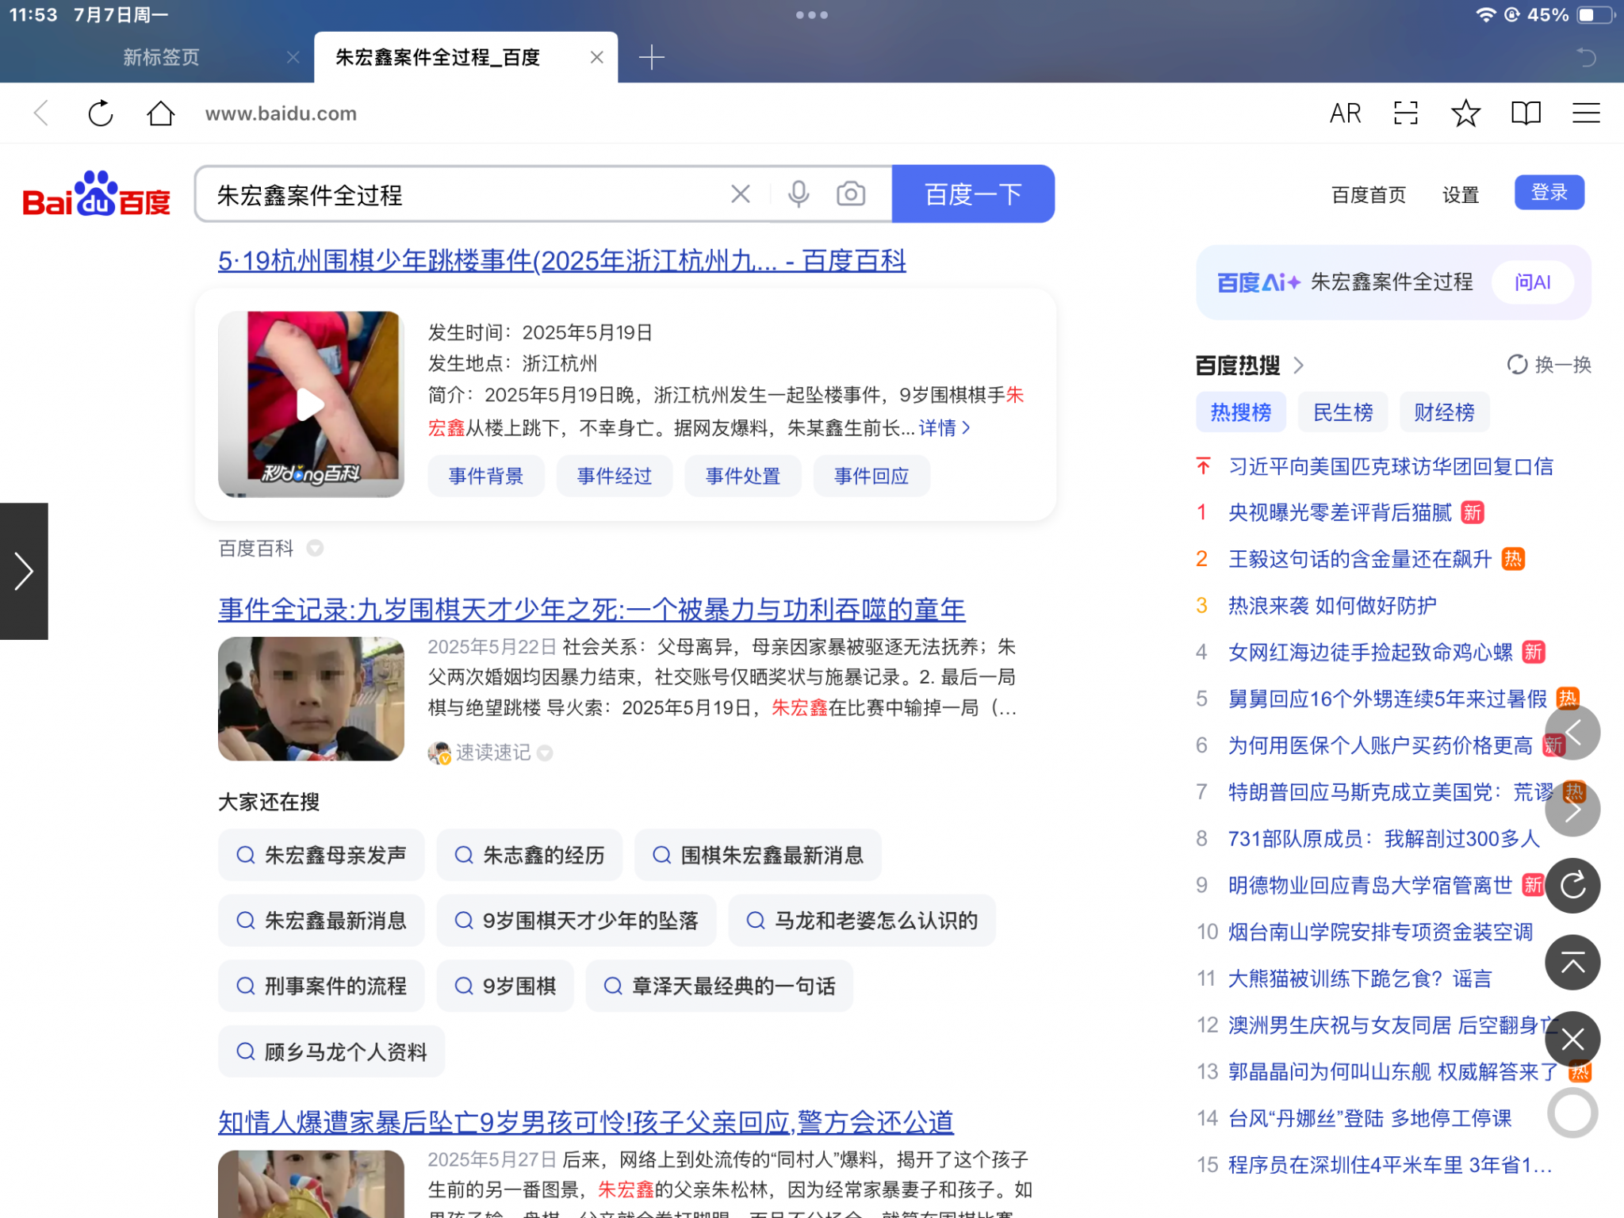The width and height of the screenshot is (1624, 1218).
Task: Open 事件处置 section chip
Action: click(743, 476)
